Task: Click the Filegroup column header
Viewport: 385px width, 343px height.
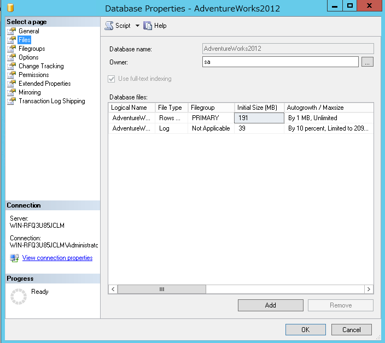Action: point(211,108)
